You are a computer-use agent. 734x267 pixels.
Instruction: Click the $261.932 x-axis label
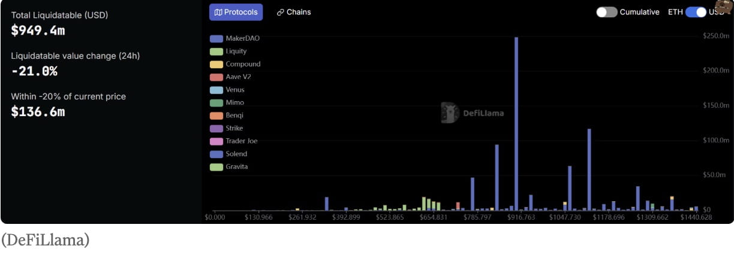coord(303,217)
